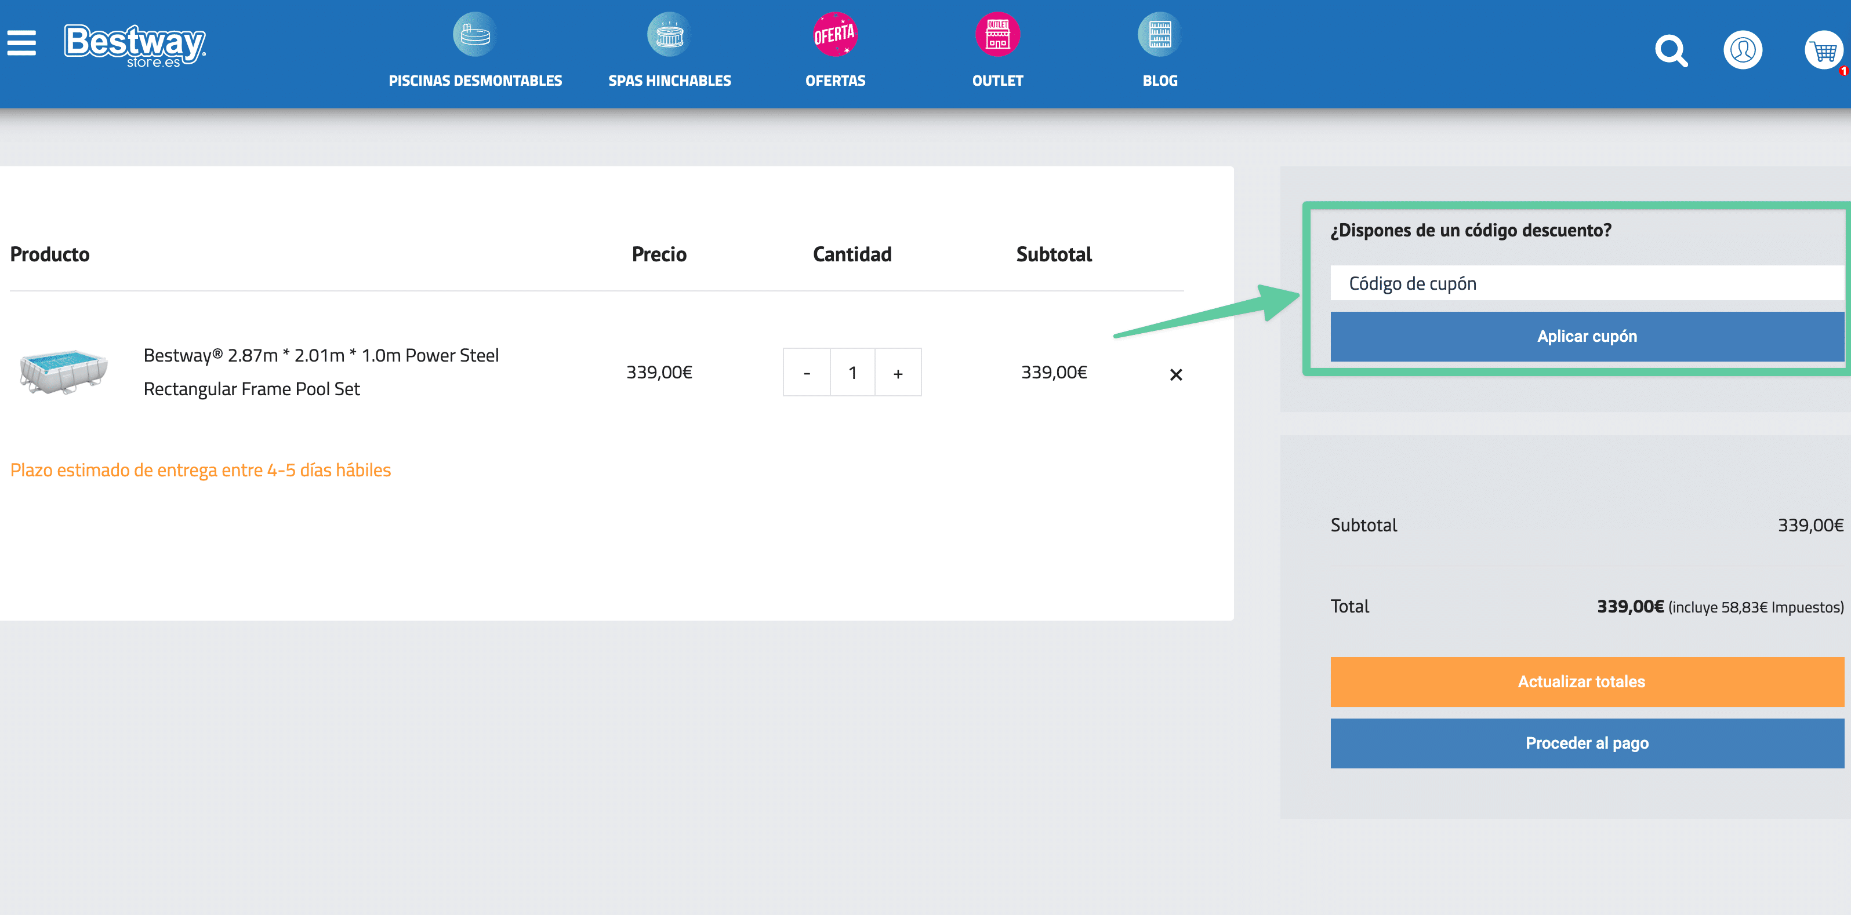The height and width of the screenshot is (915, 1851).
Task: Click the quantity number field
Action: click(852, 373)
